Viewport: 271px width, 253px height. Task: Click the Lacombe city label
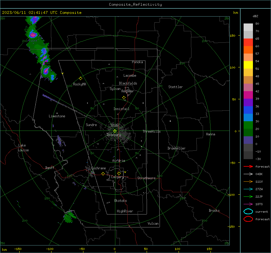tap(130, 76)
